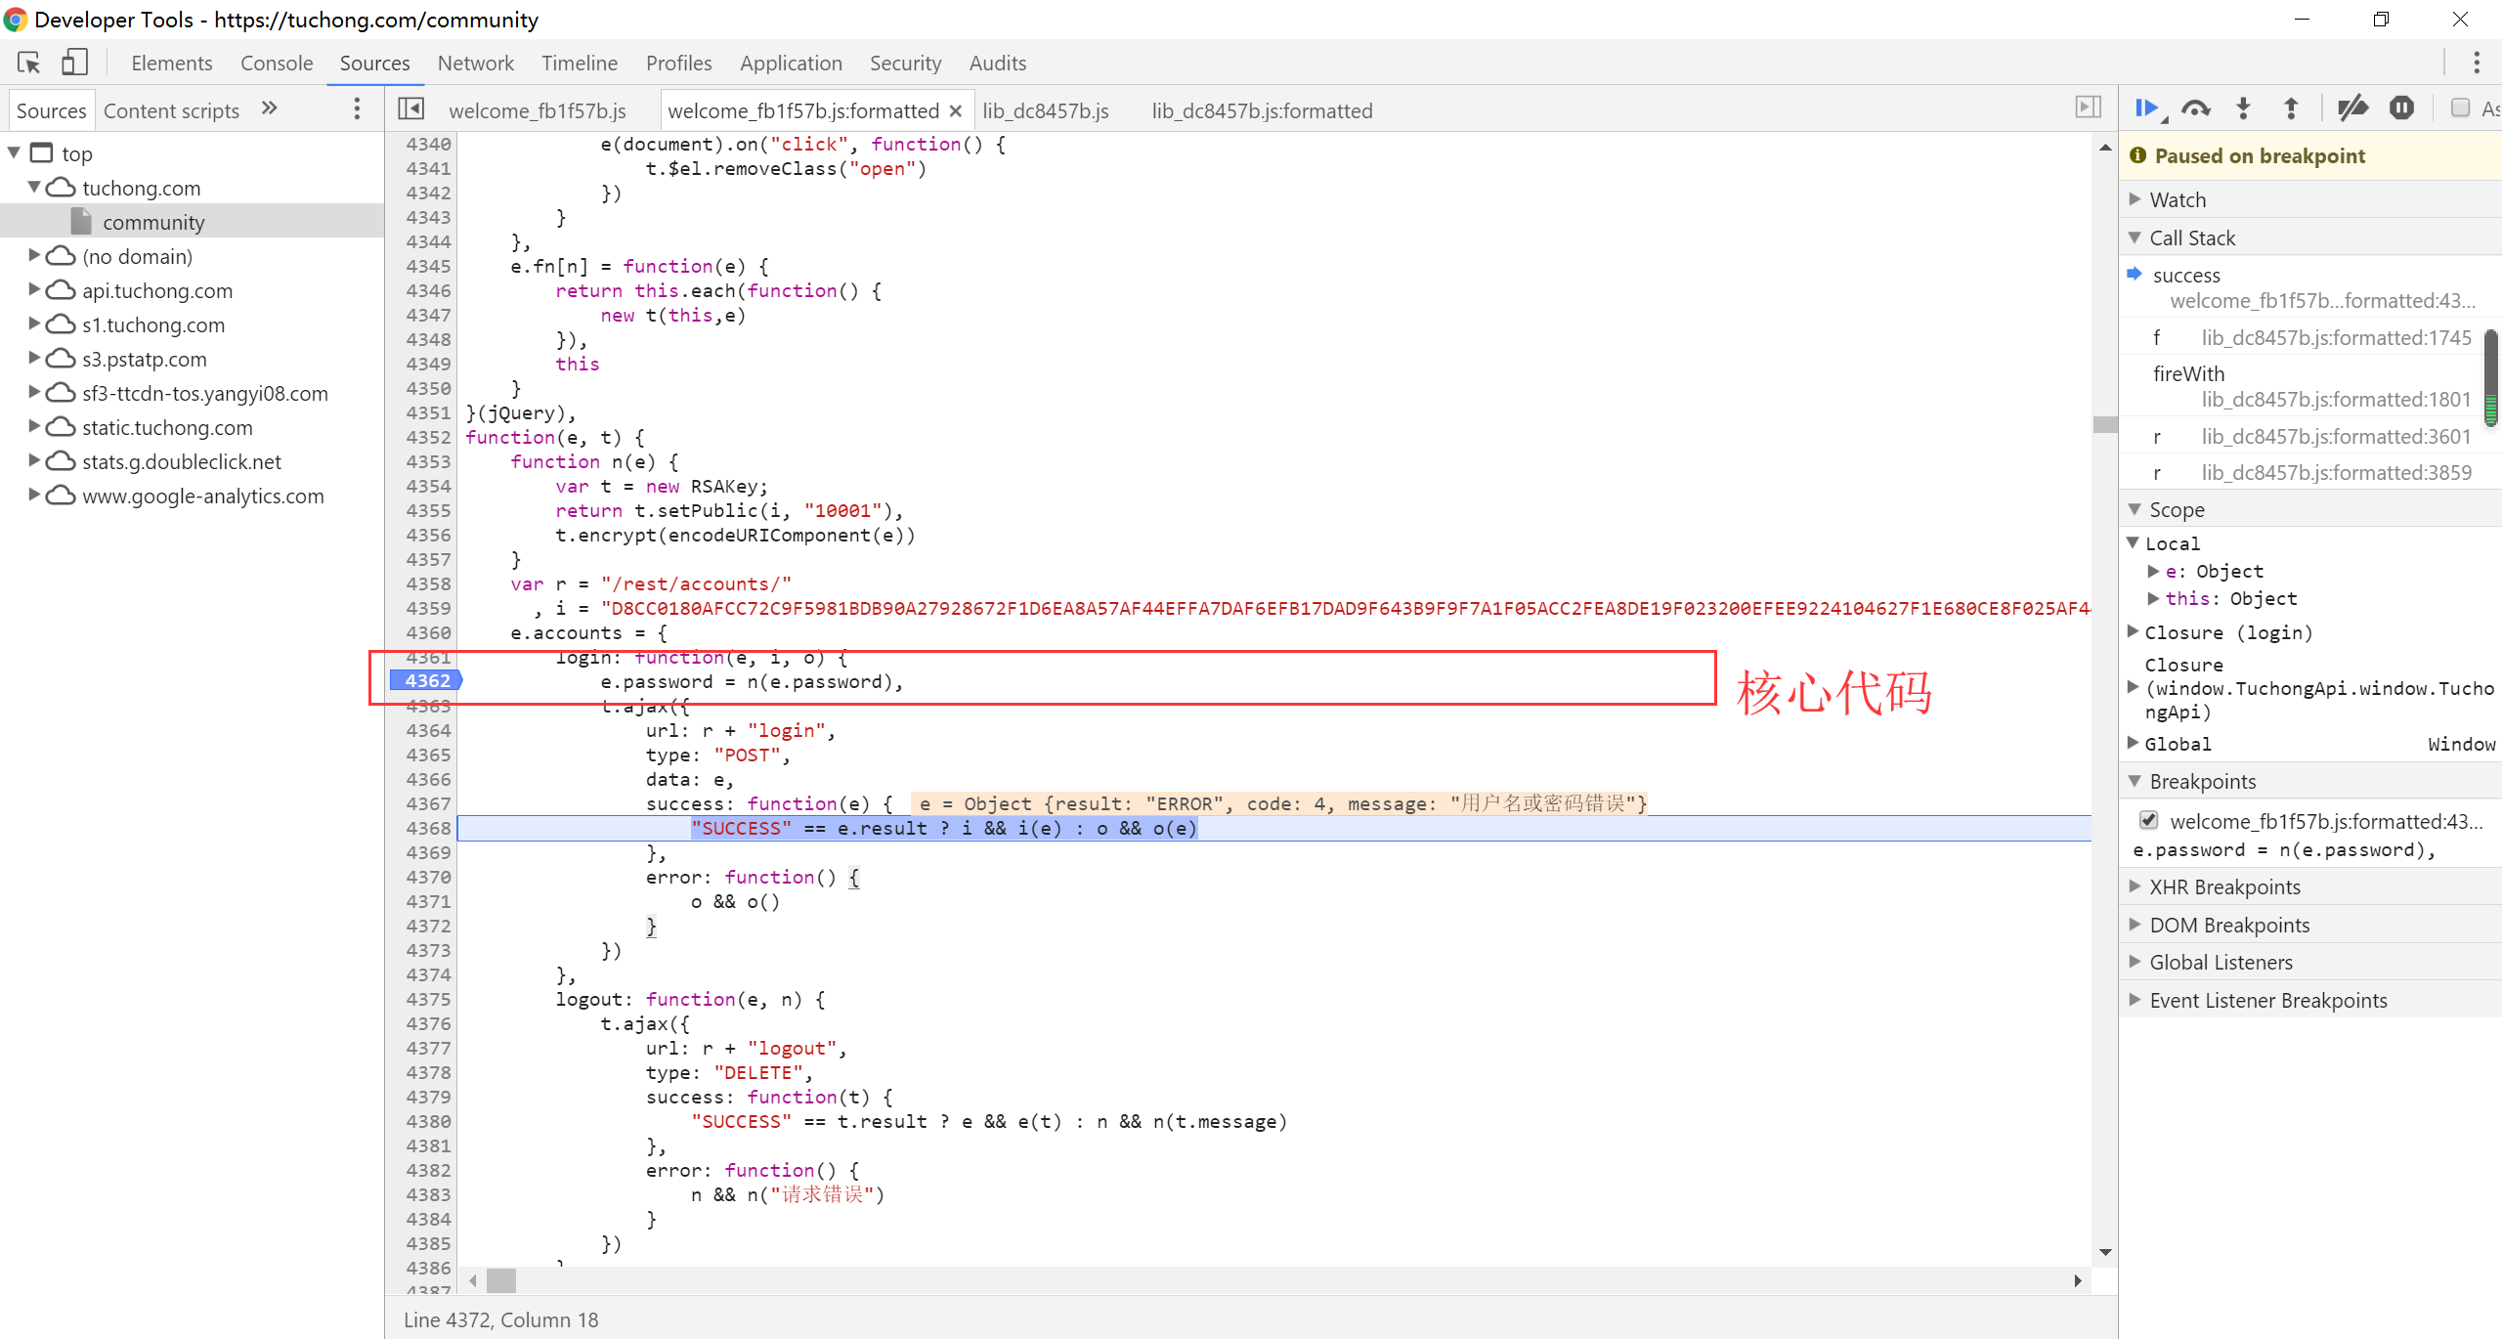The height and width of the screenshot is (1339, 2502).
Task: Uncheck the welcome_fb1f57b.js breakpoint checkbox
Action: [2149, 820]
